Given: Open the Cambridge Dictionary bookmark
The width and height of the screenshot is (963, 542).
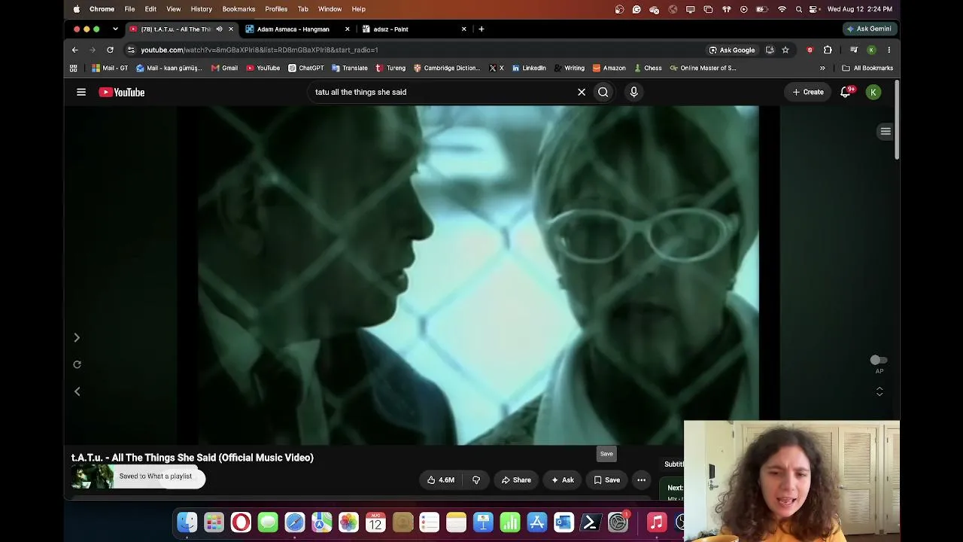Looking at the screenshot, I should coord(447,68).
